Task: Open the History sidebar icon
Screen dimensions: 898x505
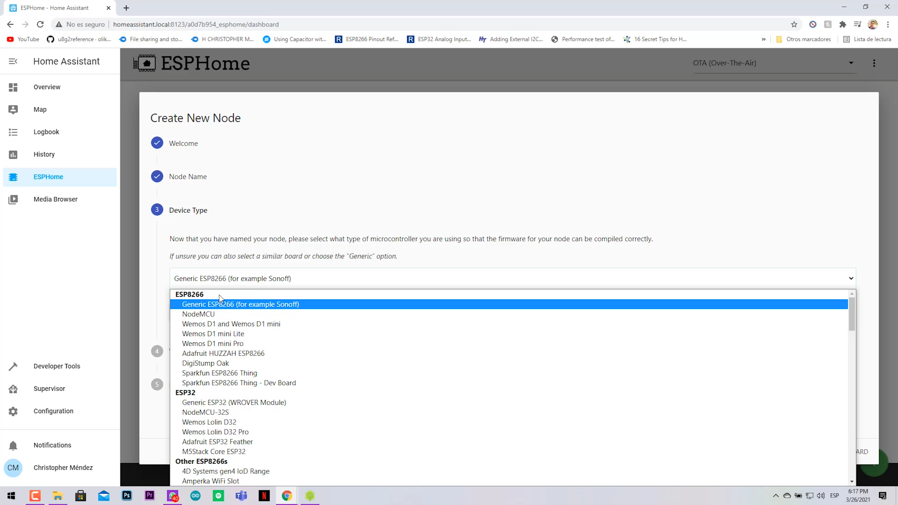Action: pos(13,154)
